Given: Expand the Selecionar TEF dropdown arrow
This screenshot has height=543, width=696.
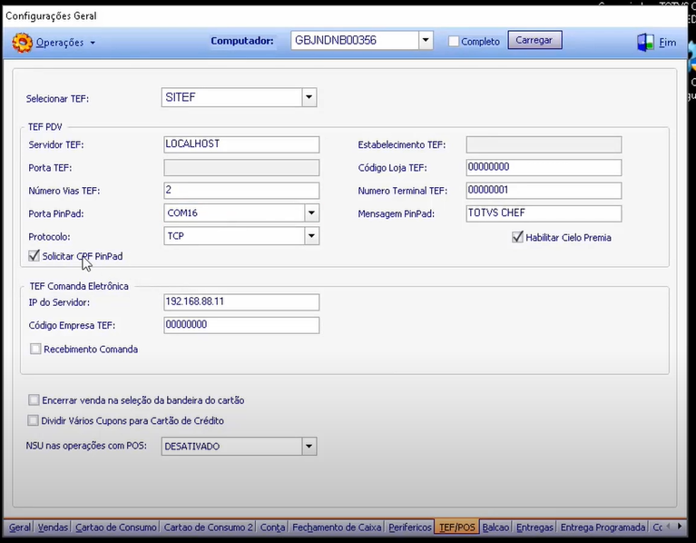Looking at the screenshot, I should tap(309, 97).
